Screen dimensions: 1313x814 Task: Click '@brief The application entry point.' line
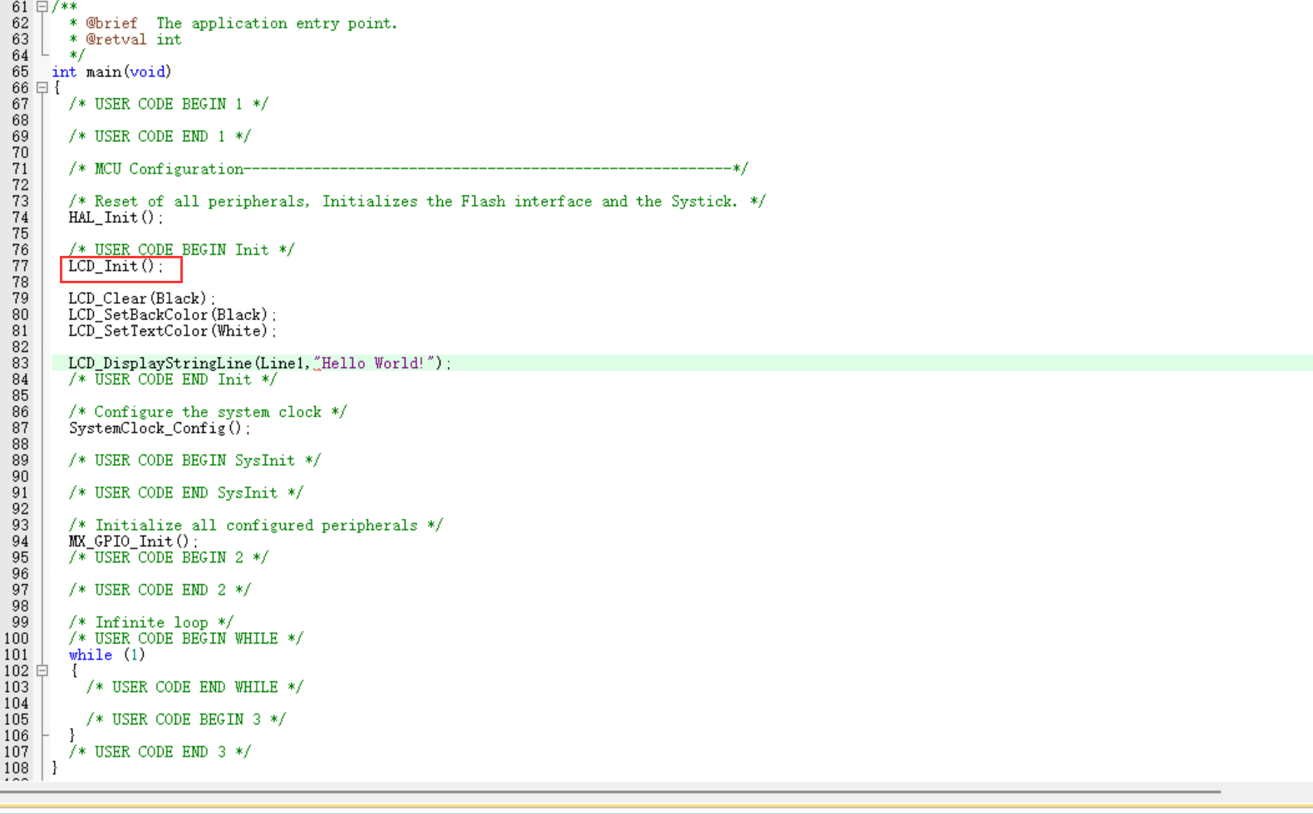point(234,23)
